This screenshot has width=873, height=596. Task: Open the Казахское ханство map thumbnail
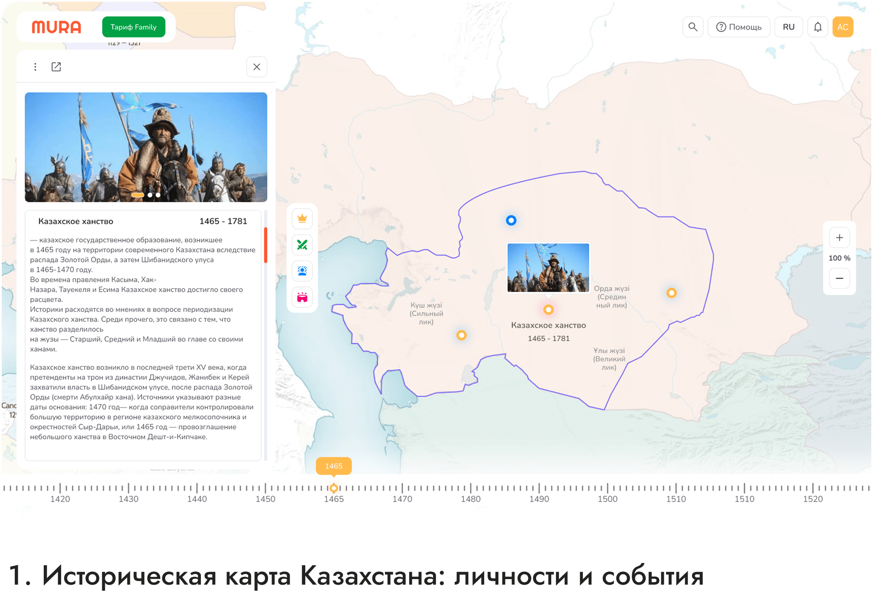(x=548, y=267)
